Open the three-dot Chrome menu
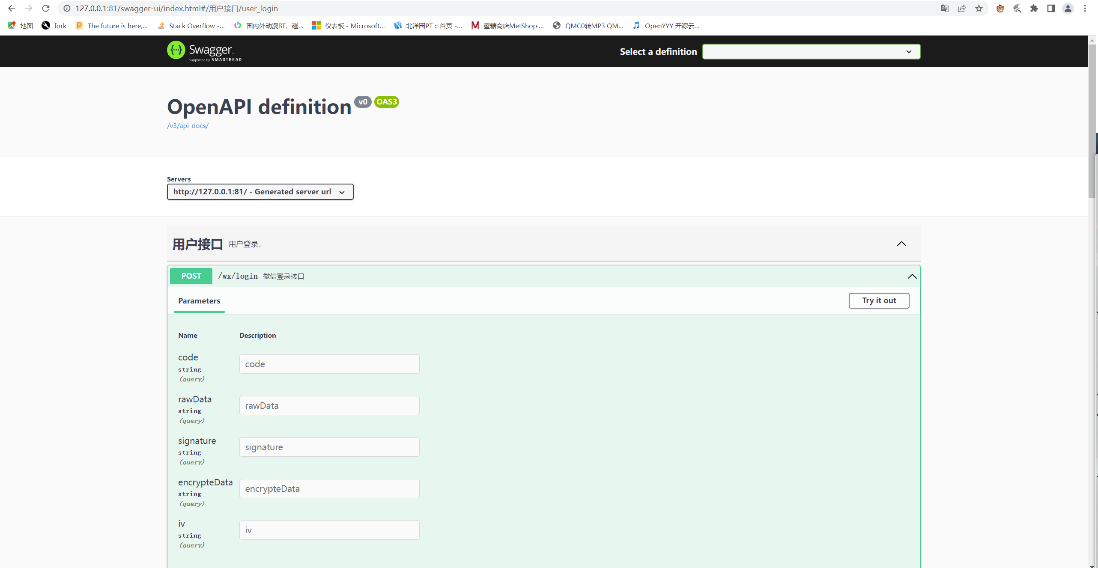The height and width of the screenshot is (568, 1098). (x=1085, y=8)
